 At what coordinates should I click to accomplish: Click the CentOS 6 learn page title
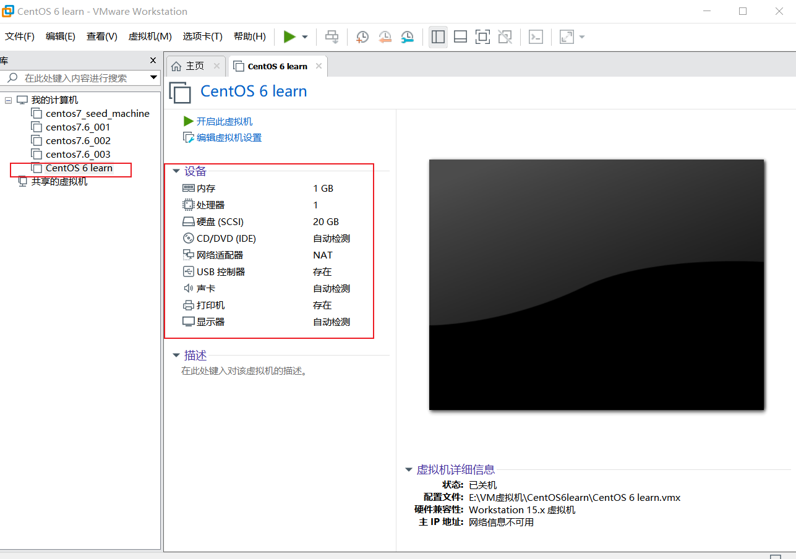(x=254, y=92)
